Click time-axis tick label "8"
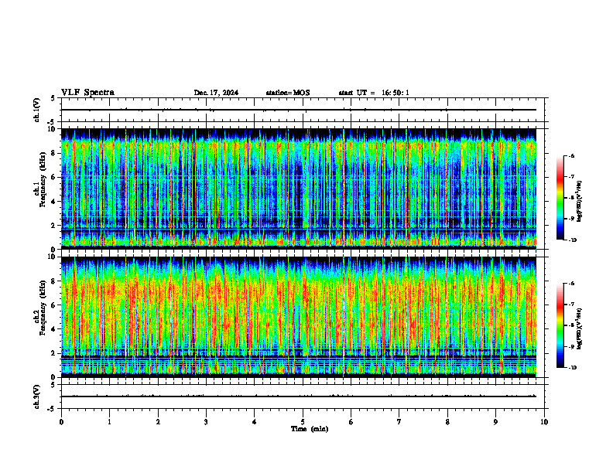The image size is (613, 473). pyautogui.click(x=447, y=422)
